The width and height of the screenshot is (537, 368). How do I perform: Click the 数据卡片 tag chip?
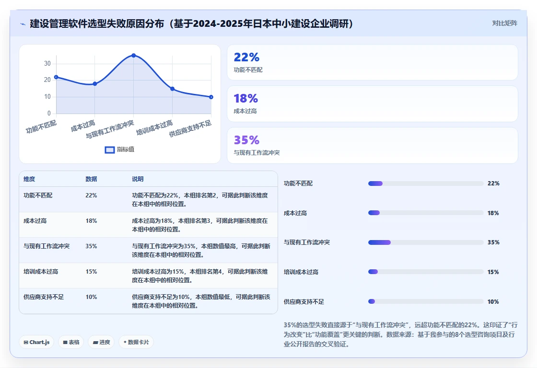[136, 342]
